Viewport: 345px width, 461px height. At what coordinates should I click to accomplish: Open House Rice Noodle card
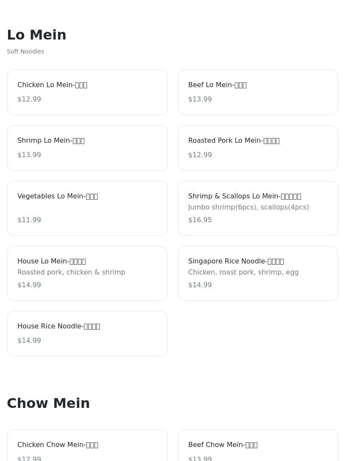tap(87, 334)
